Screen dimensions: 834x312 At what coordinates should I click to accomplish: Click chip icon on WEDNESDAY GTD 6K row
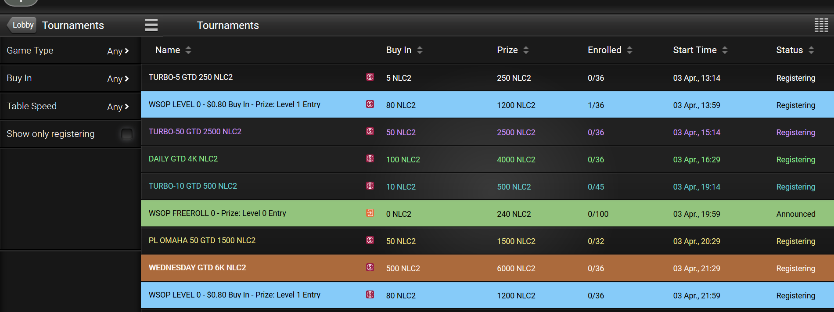pyautogui.click(x=370, y=268)
